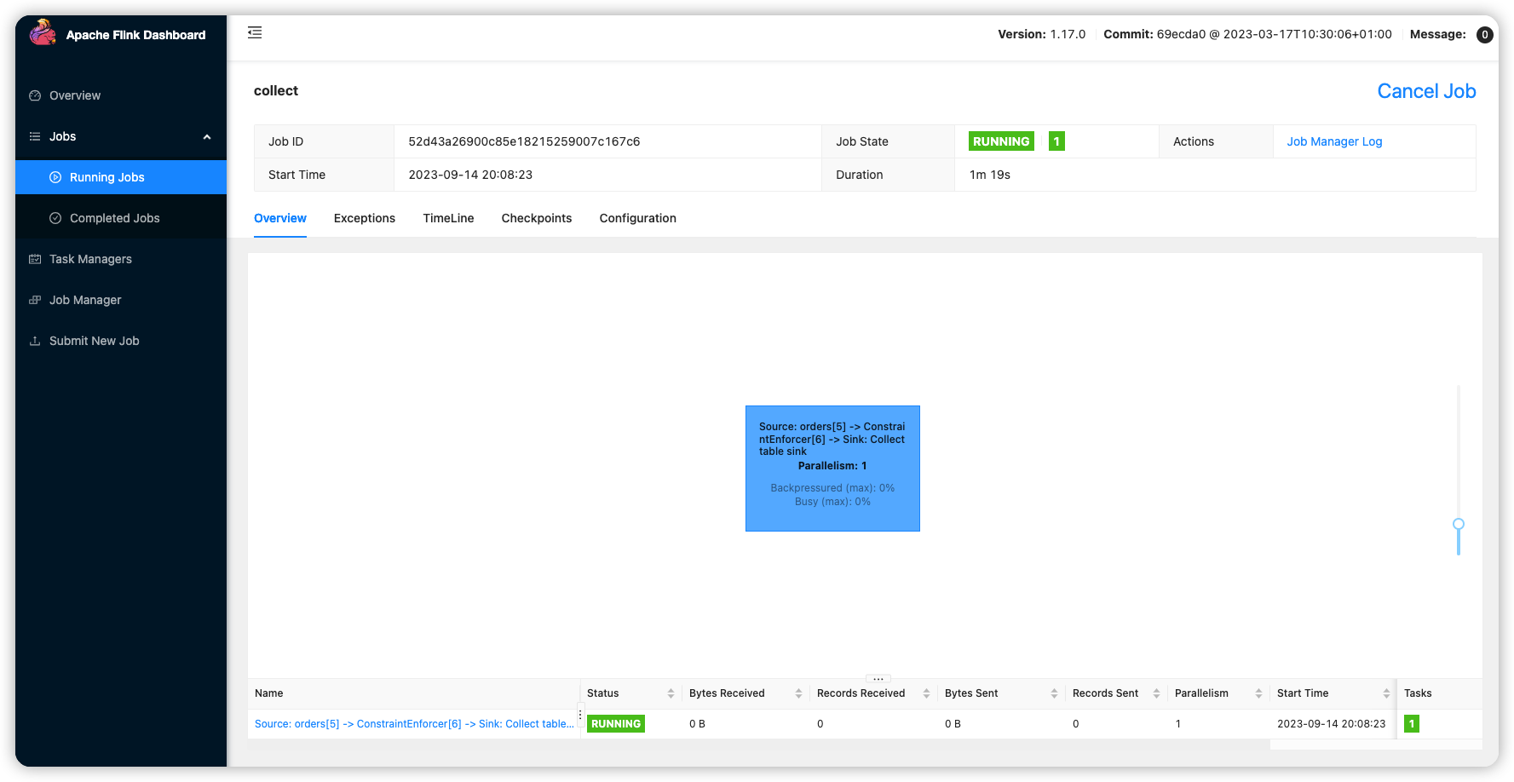The height and width of the screenshot is (782, 1514).
Task: Cancel the running collect job
Action: [1425, 91]
